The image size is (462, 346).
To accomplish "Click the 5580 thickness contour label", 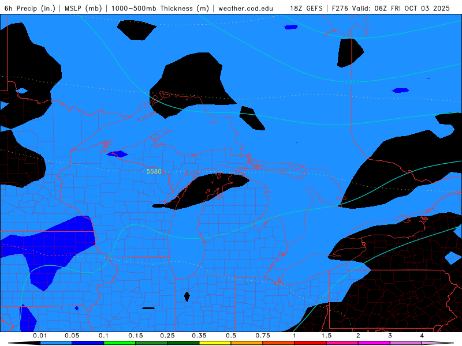I will pos(154,171).
